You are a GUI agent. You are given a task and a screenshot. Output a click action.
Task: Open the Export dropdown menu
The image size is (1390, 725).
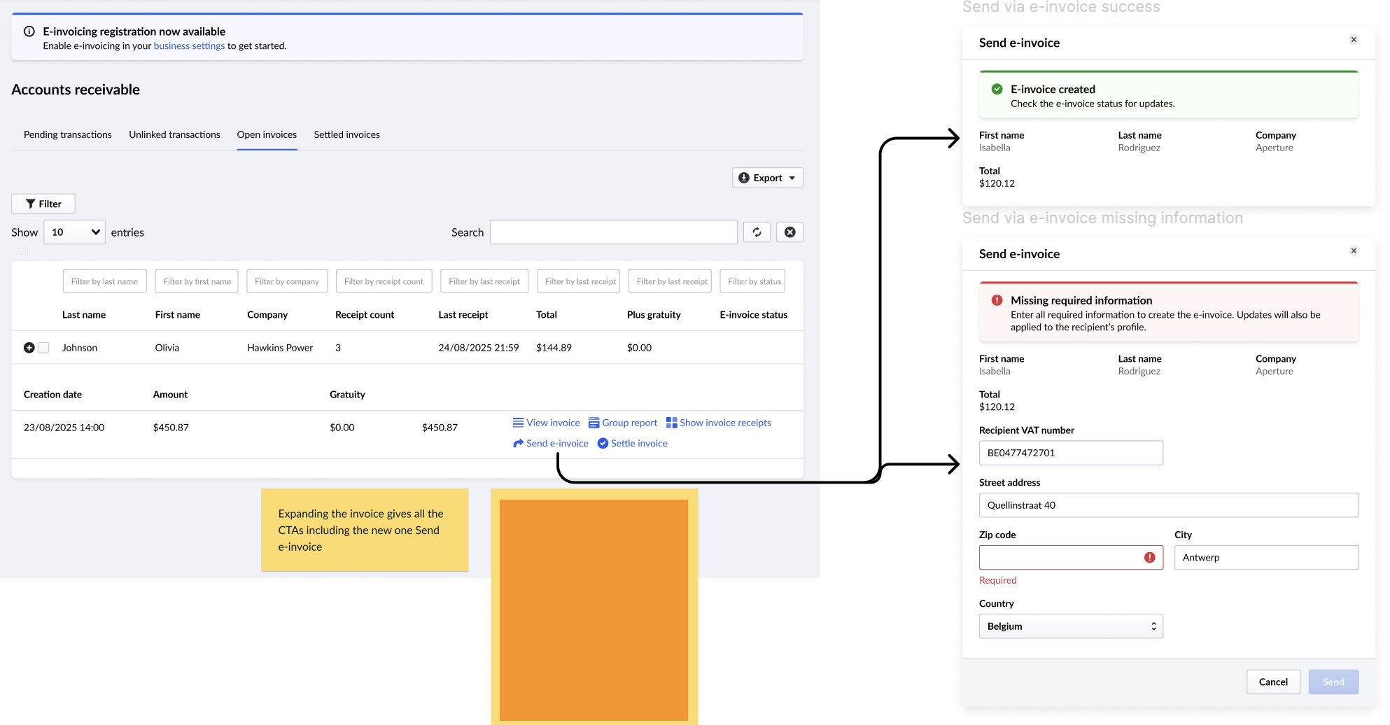tap(767, 178)
